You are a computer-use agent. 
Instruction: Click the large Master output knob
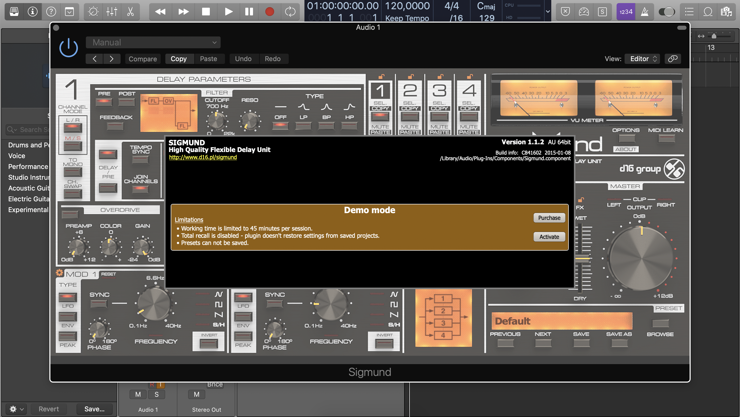(641, 258)
